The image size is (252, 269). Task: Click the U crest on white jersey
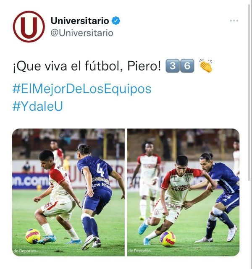pos(187,180)
